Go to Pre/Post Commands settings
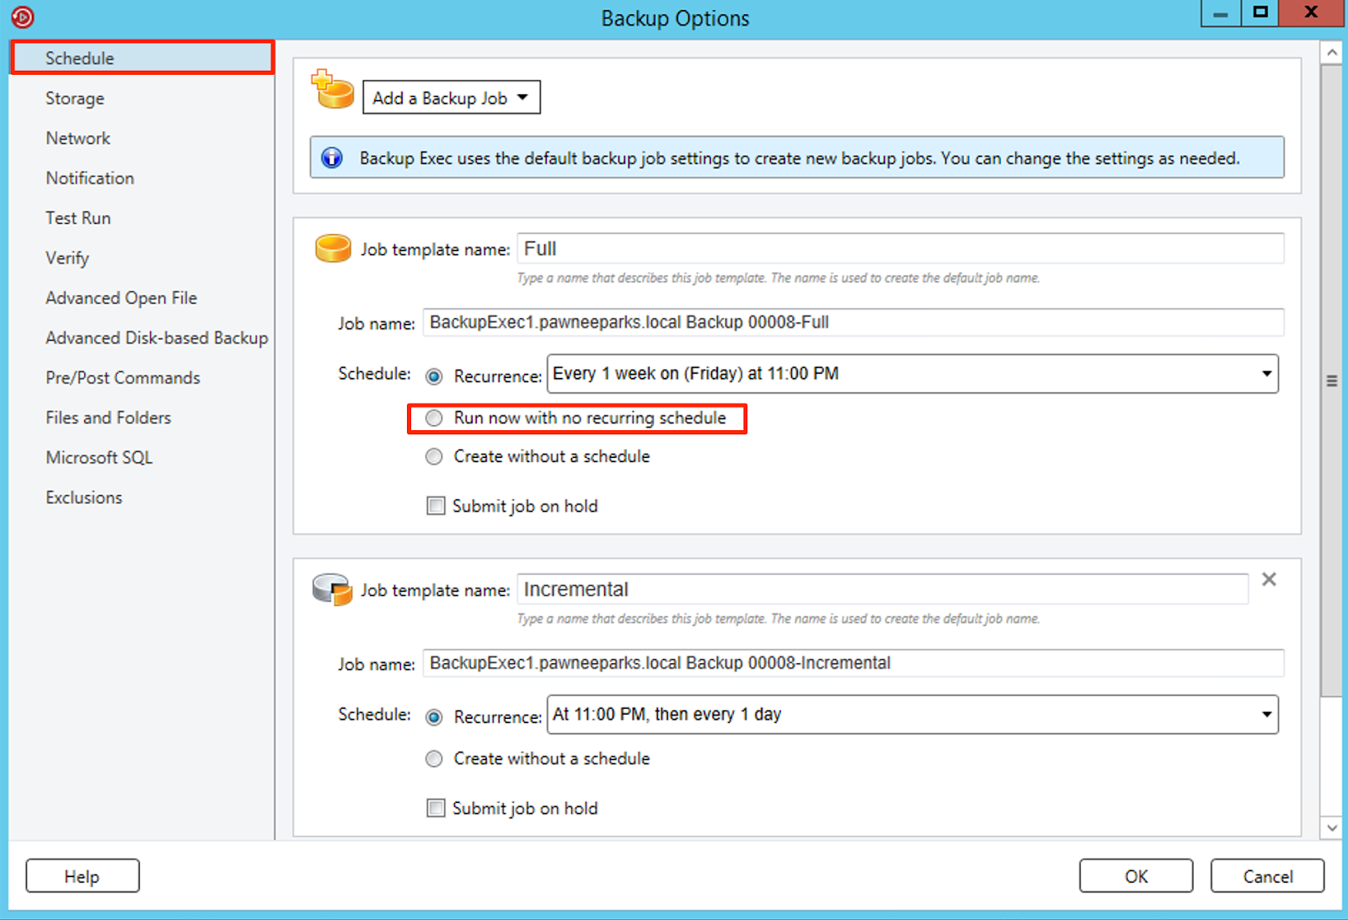1348x920 pixels. point(123,378)
